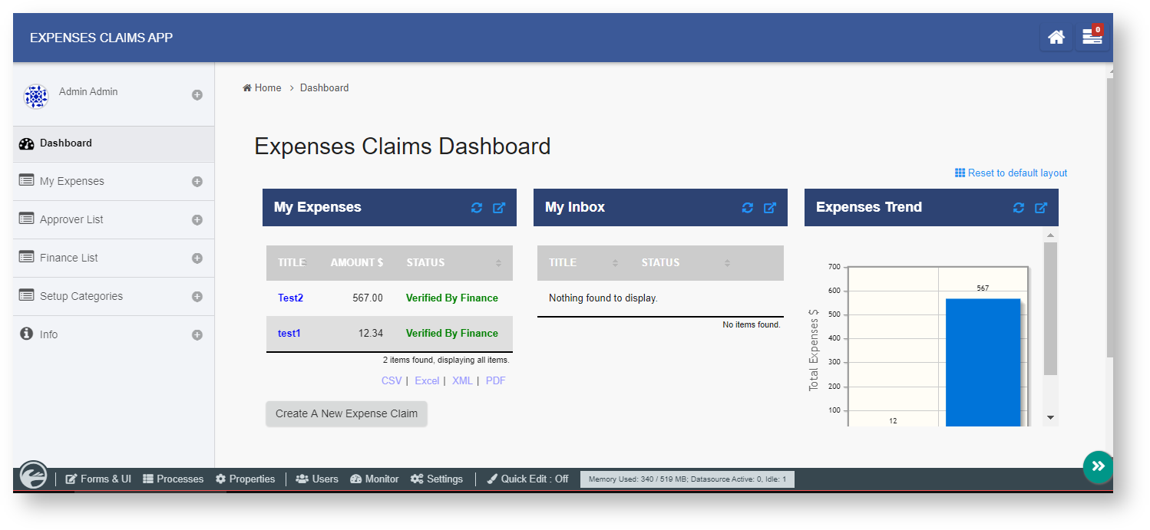Expand the Approver List plus icon
The height and width of the screenshot is (530, 1150).
[x=197, y=220]
